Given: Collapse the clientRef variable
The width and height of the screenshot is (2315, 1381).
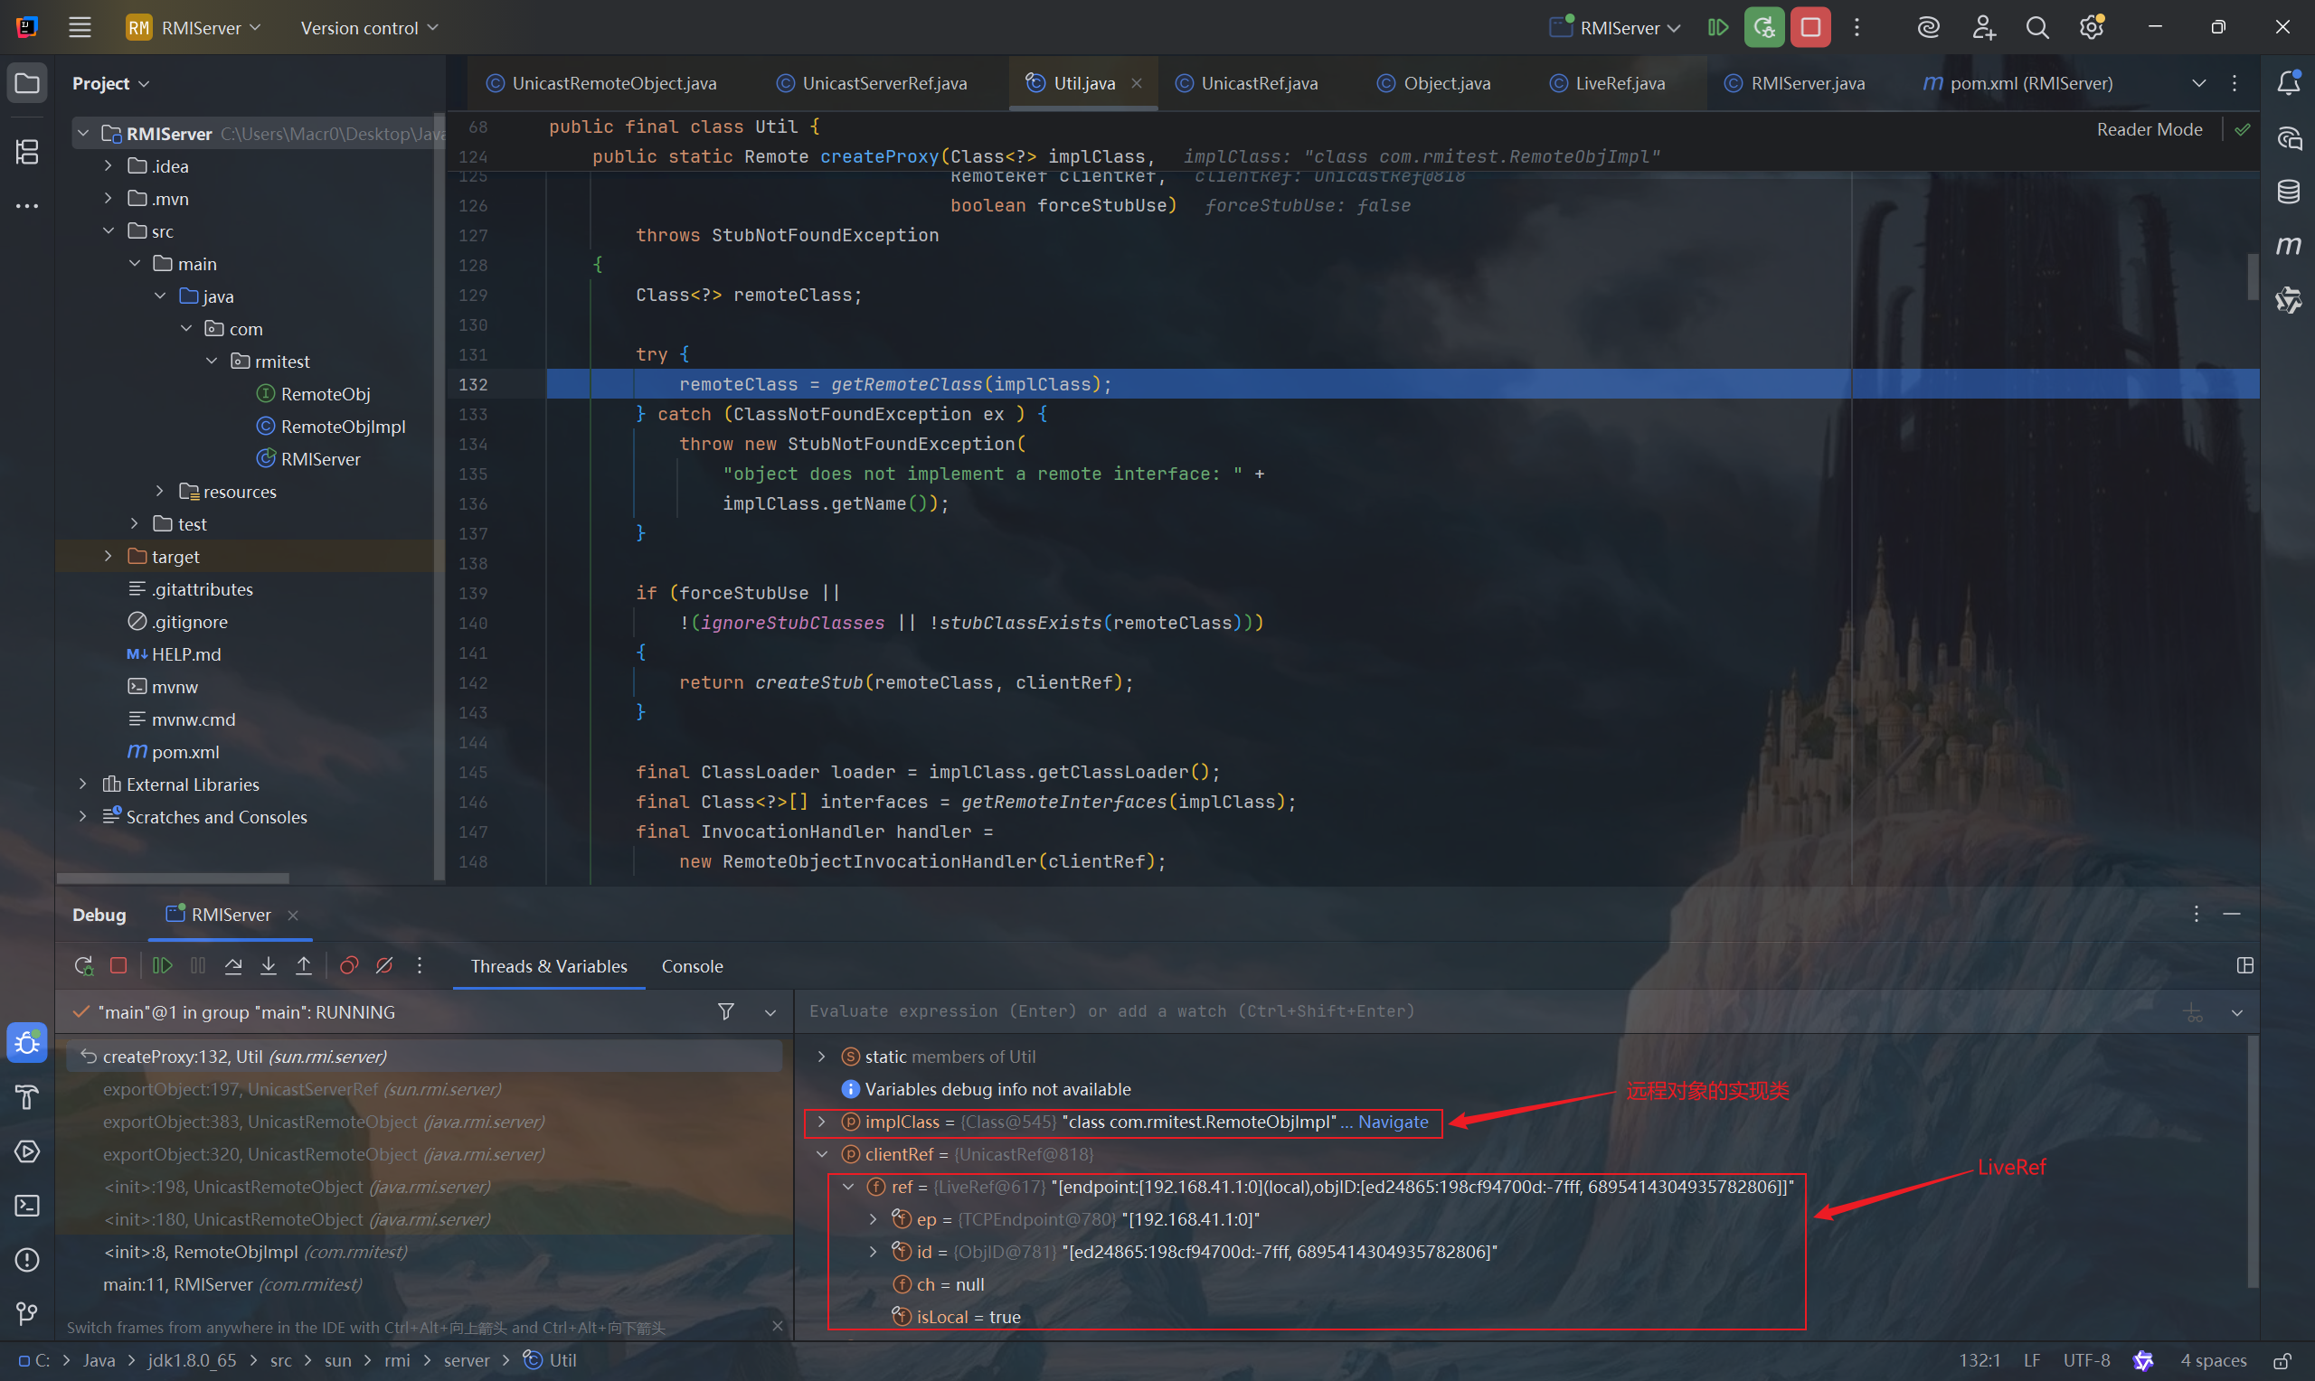Looking at the screenshot, I should tap(821, 1154).
